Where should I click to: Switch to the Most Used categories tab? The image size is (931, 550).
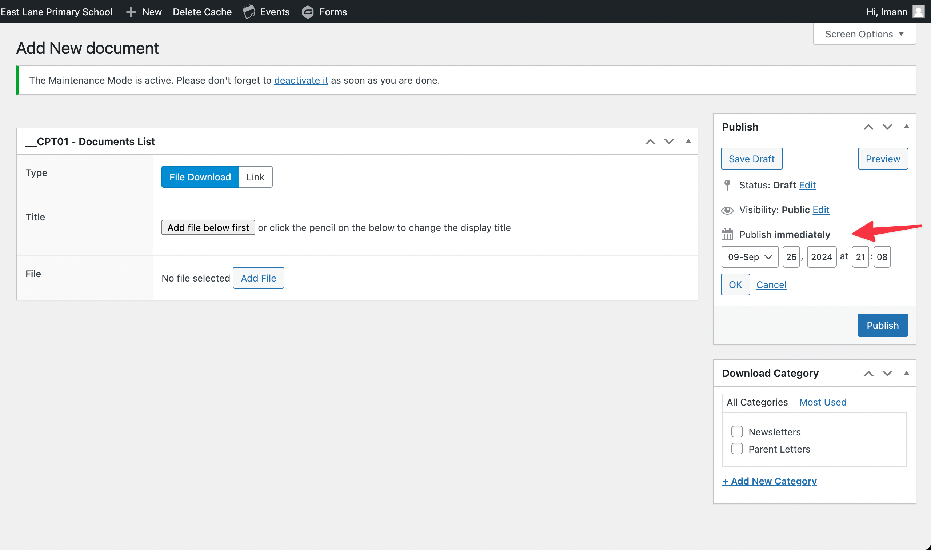pos(823,402)
